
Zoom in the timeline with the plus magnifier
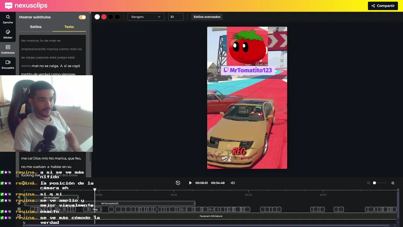393,183
